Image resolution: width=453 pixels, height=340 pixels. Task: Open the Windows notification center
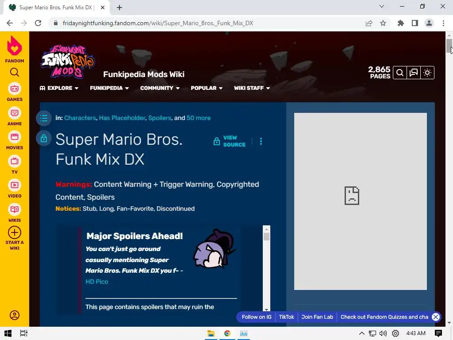point(438,333)
